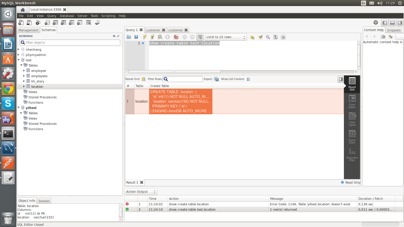Open a script file in the query editor
The height and width of the screenshot is (227, 404).
[x=129, y=37]
